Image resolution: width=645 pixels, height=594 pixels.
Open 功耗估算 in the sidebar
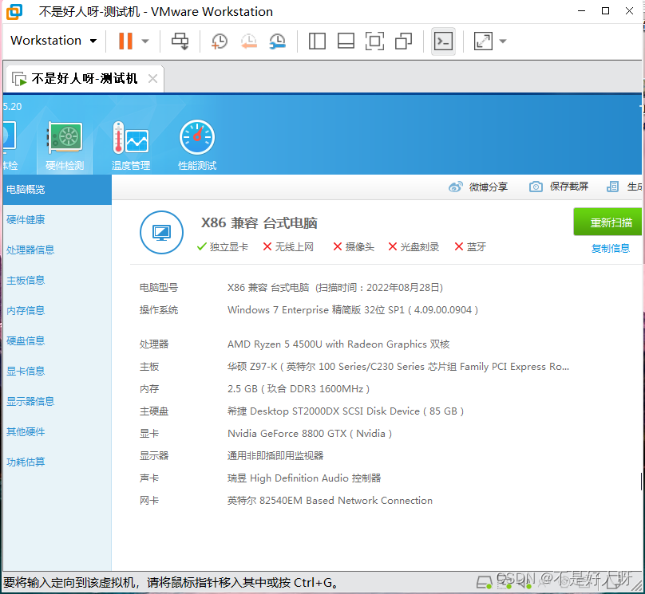26,462
